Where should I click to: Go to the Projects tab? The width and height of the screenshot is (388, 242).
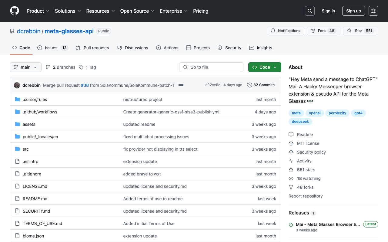[198, 48]
